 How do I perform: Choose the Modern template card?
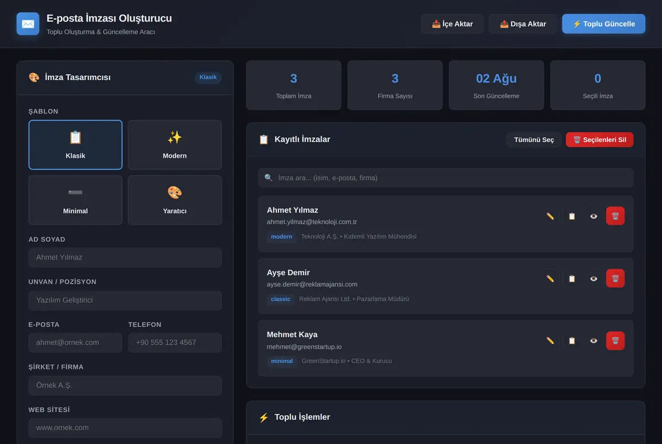(175, 145)
